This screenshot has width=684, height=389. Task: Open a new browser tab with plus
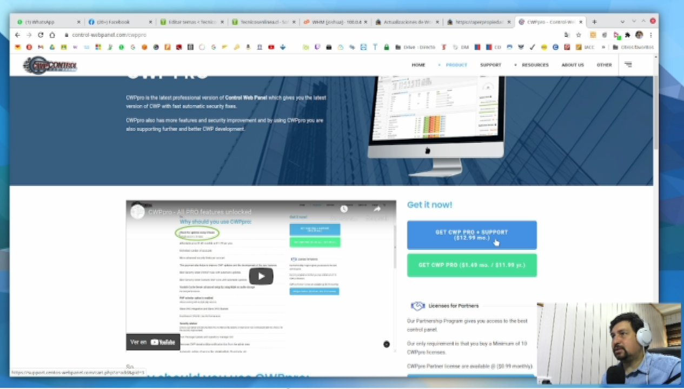click(x=594, y=22)
